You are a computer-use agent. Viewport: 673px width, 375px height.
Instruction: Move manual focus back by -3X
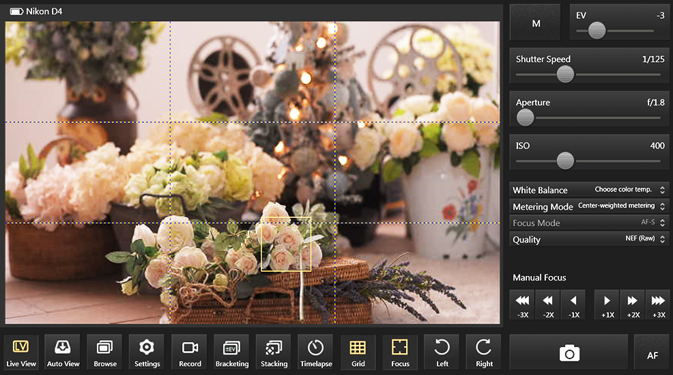point(522,305)
